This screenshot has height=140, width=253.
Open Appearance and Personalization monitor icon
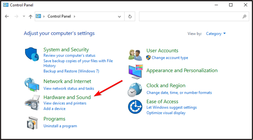click(136, 72)
